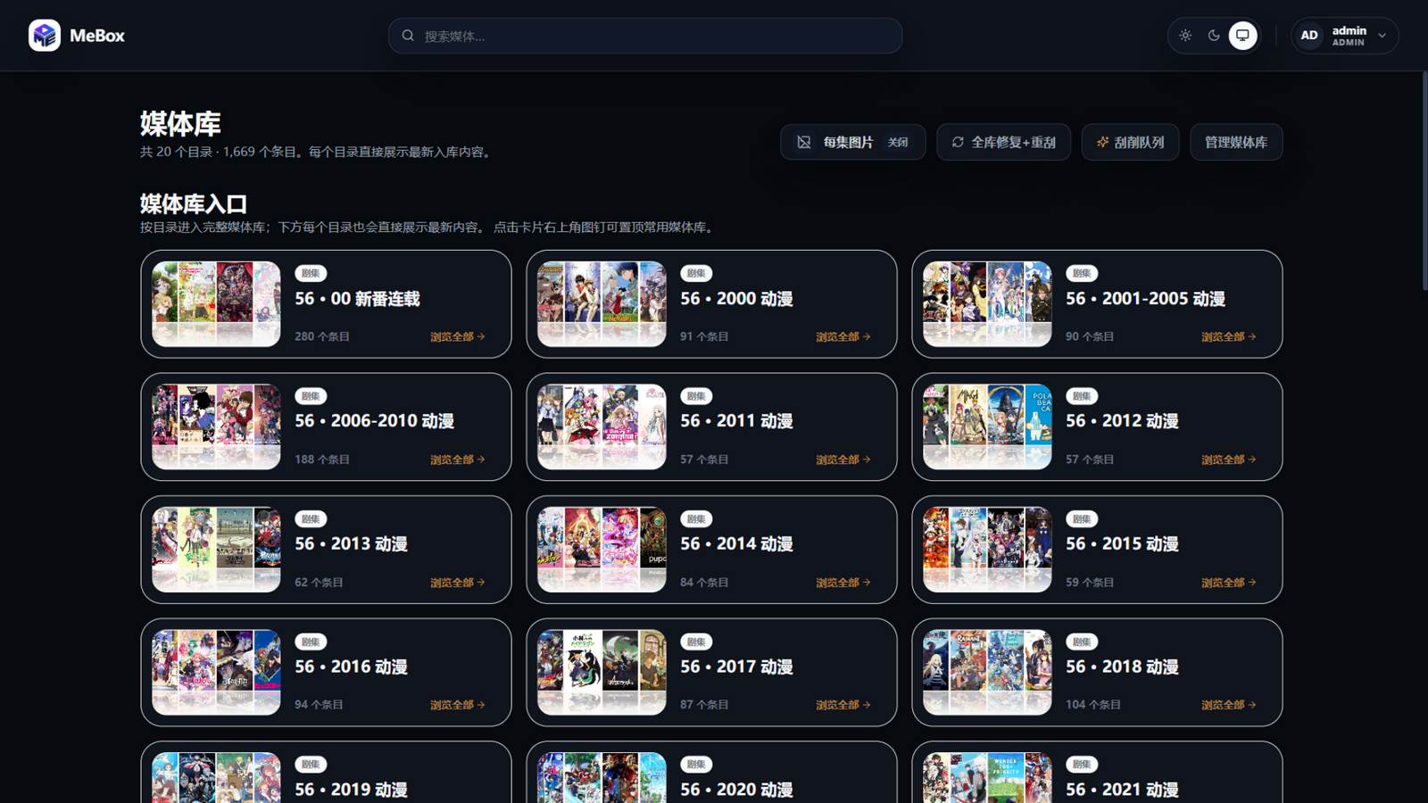Open the 56 • 2019 动漫 card
1428x803 pixels.
(x=326, y=773)
